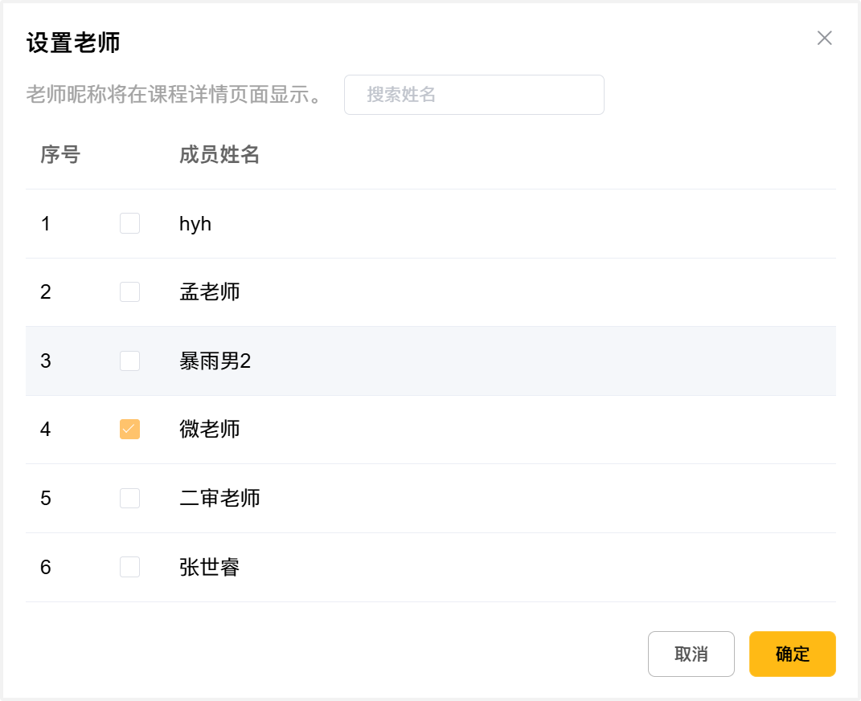Click the 微老师 name text
861x701 pixels.
tap(210, 429)
